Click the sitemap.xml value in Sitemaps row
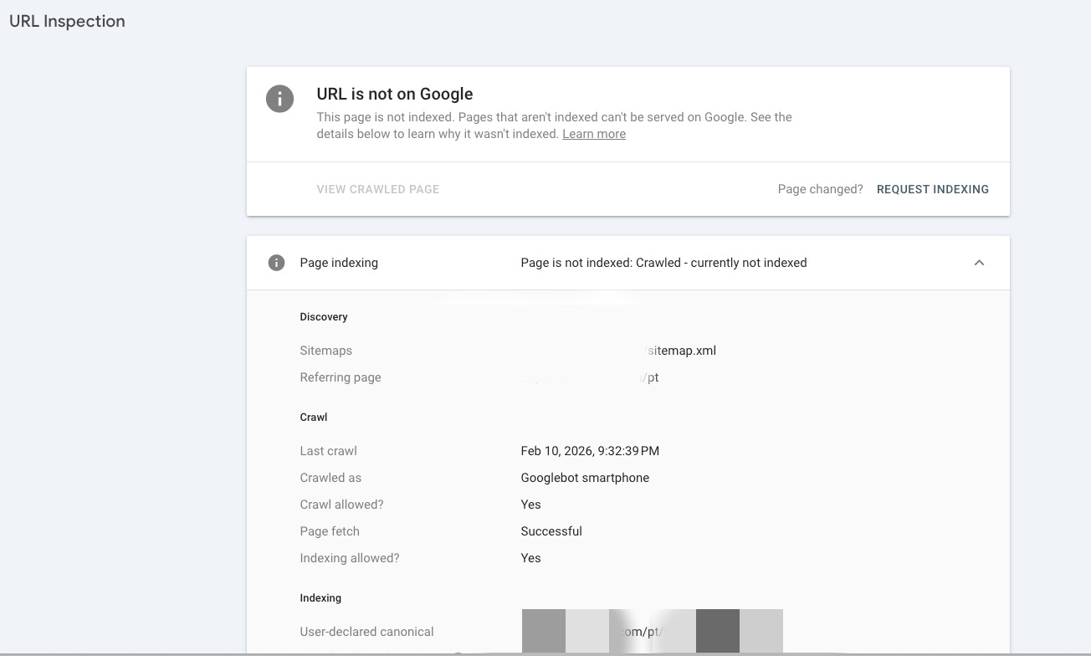 tap(681, 351)
